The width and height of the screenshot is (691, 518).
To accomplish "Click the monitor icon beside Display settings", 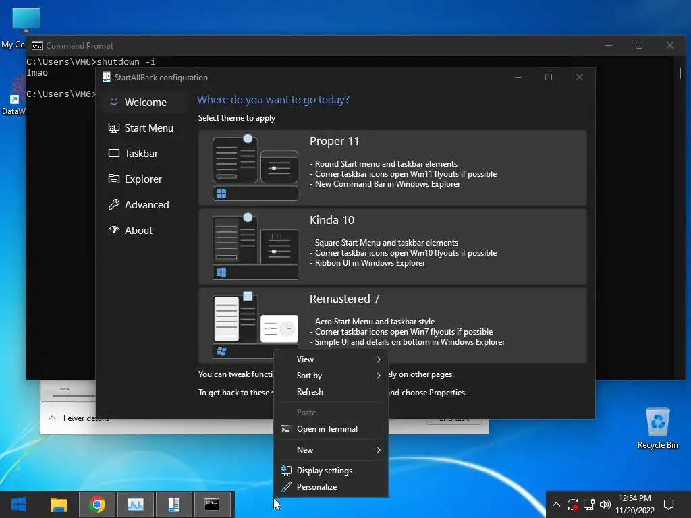I will pyautogui.click(x=285, y=471).
